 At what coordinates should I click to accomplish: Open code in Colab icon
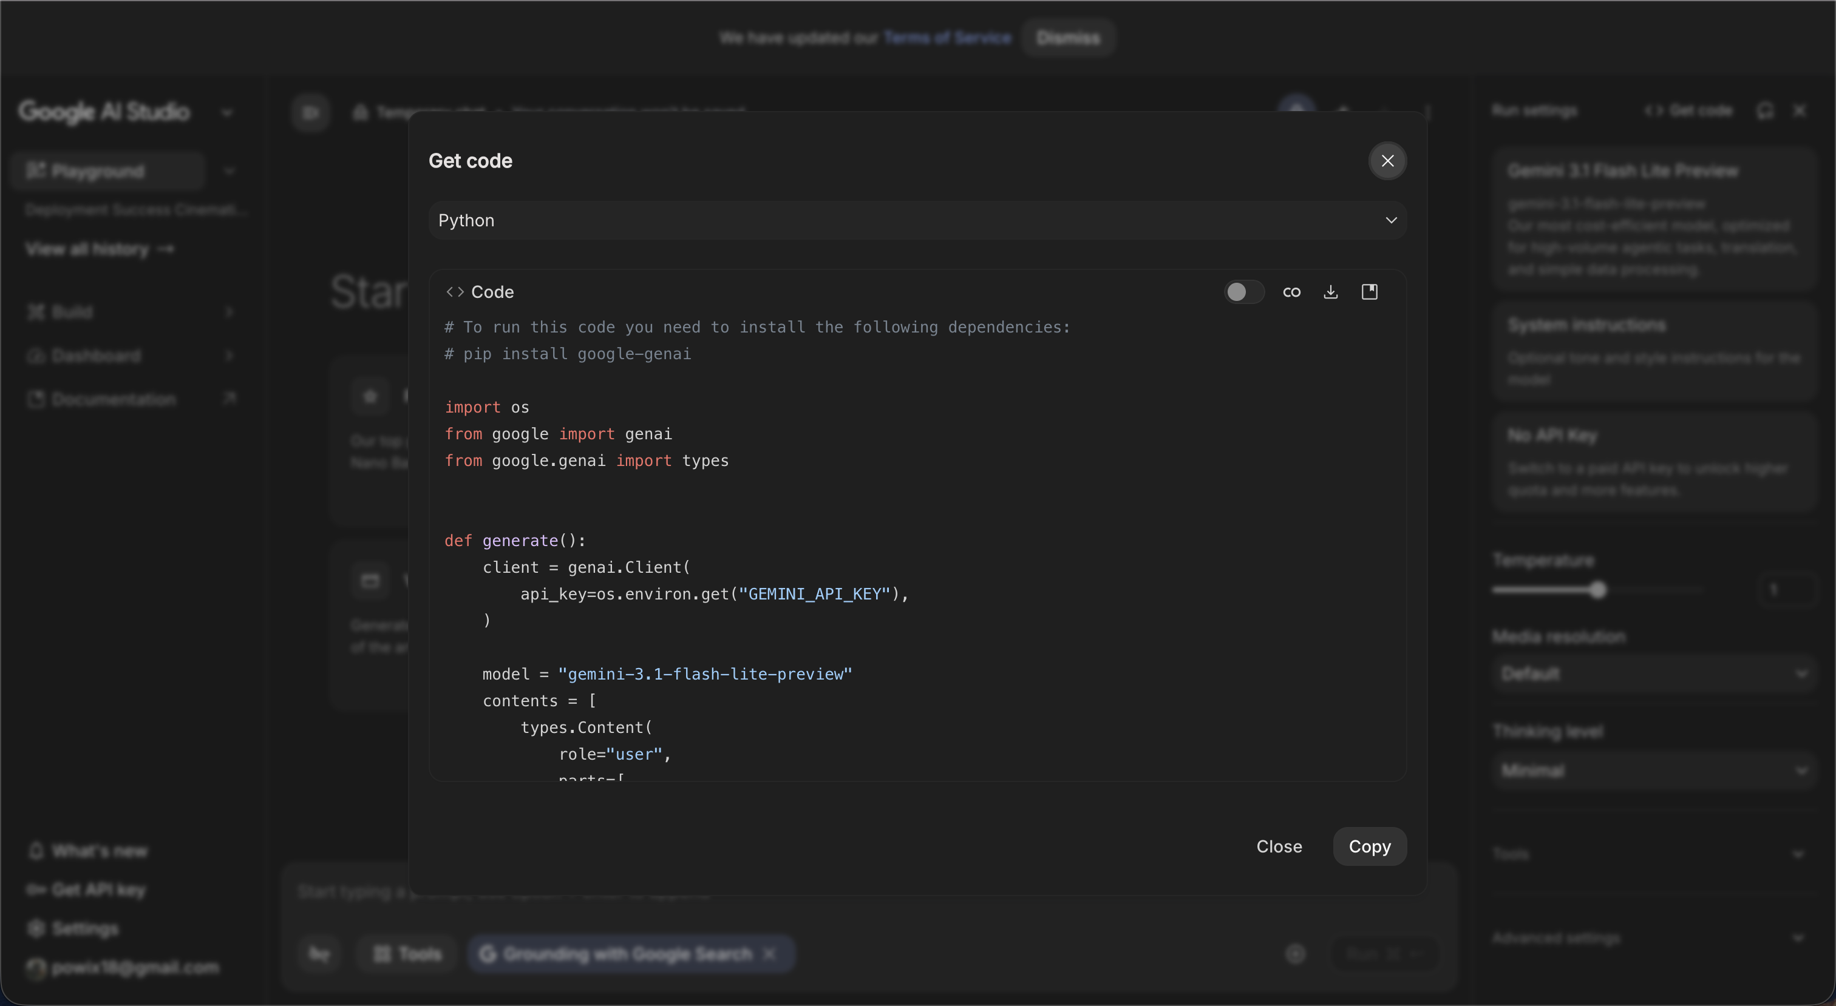(x=1291, y=292)
